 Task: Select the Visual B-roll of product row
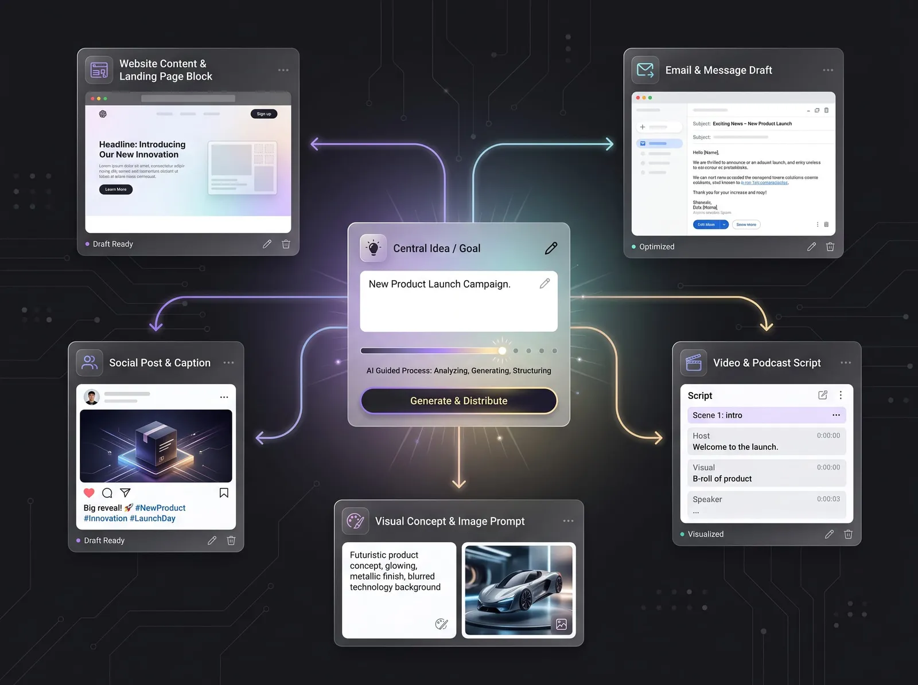coord(767,473)
